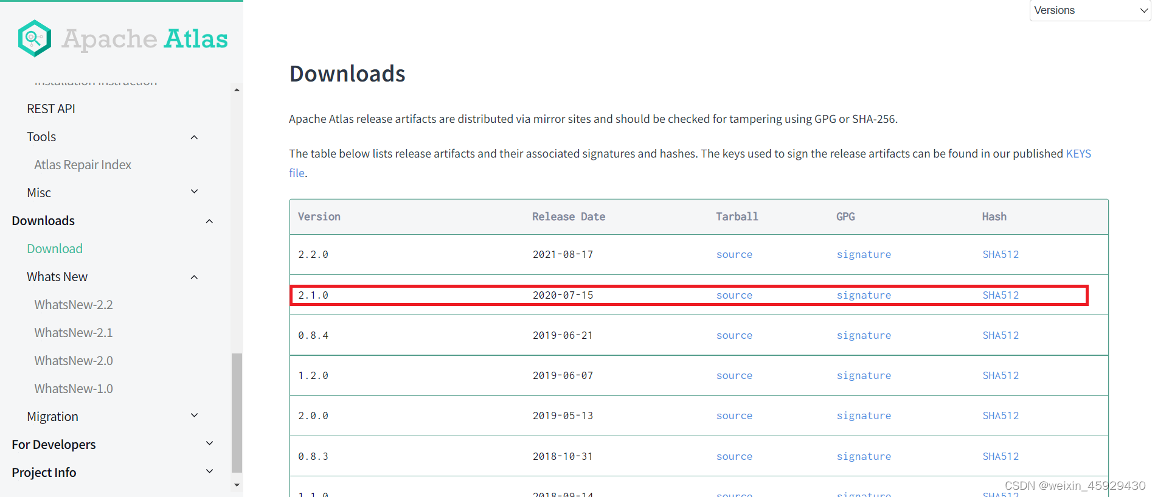
Task: Select Downloads sidebar heading
Action: (x=43, y=221)
